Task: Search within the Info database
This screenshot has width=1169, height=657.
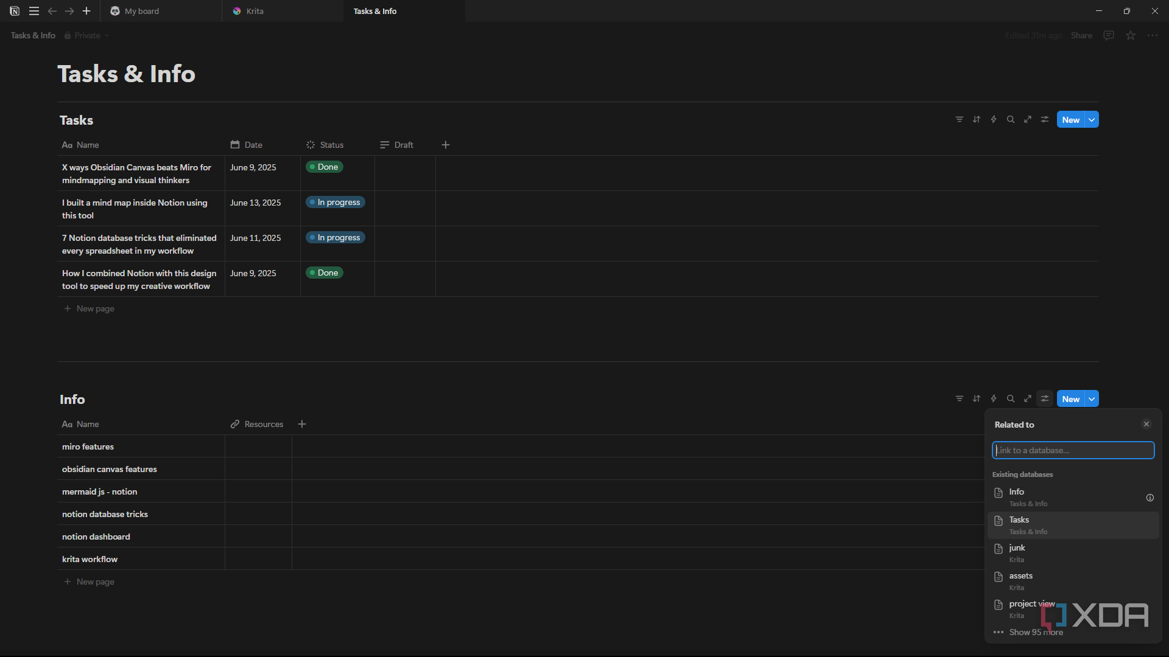Action: click(x=1011, y=399)
